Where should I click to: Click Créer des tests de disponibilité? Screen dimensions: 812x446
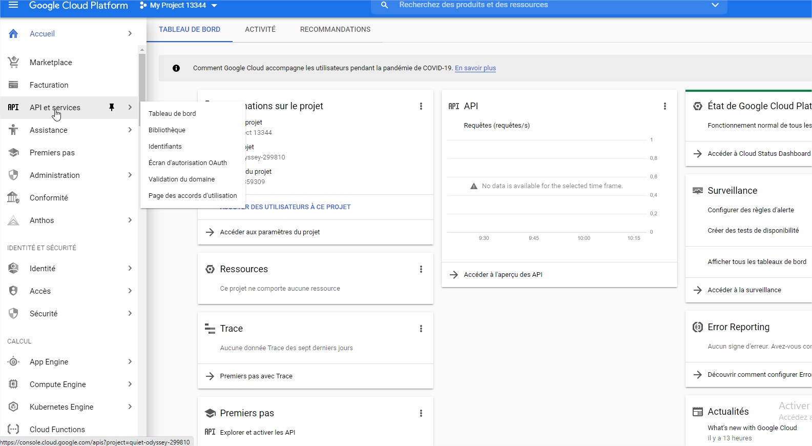tap(753, 231)
